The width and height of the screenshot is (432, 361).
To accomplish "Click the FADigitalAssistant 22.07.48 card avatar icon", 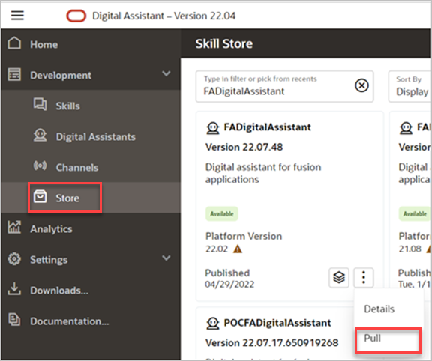I will point(213,128).
